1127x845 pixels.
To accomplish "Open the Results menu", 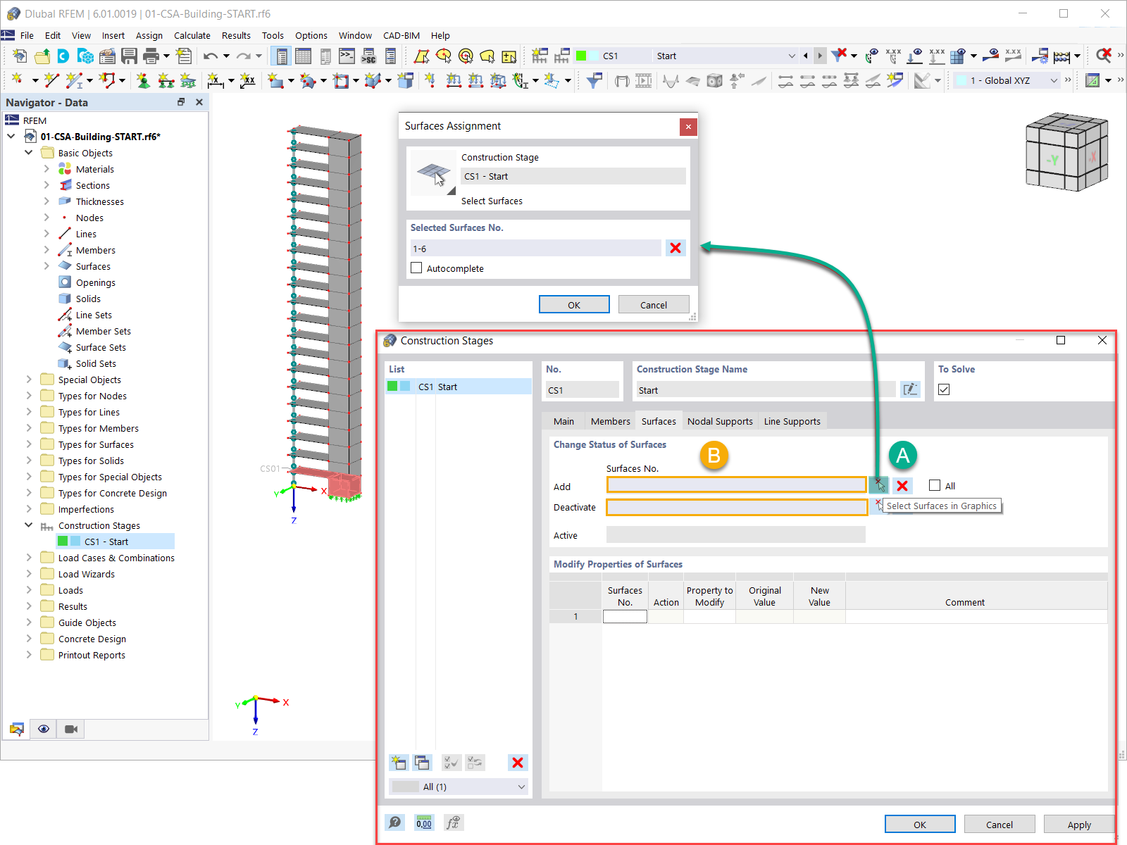I will [x=236, y=35].
